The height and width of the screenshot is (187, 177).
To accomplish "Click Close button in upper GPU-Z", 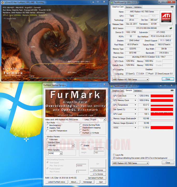I will pos(168,79).
